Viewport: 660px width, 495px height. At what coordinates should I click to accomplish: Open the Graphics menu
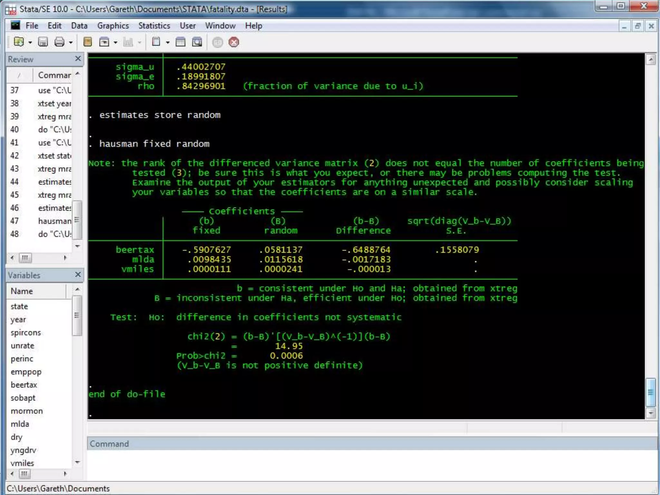(x=113, y=26)
